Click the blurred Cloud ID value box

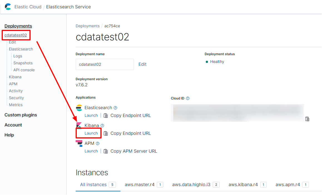pos(237,113)
